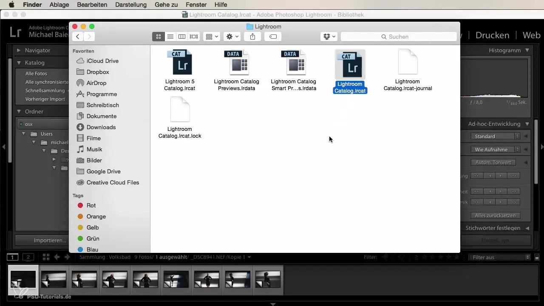Click the Importieren button in Lightroom

point(50,240)
